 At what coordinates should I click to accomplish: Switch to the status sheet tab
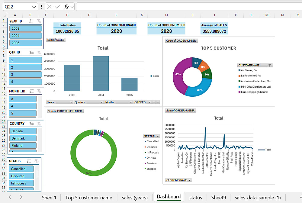[x=196, y=198]
